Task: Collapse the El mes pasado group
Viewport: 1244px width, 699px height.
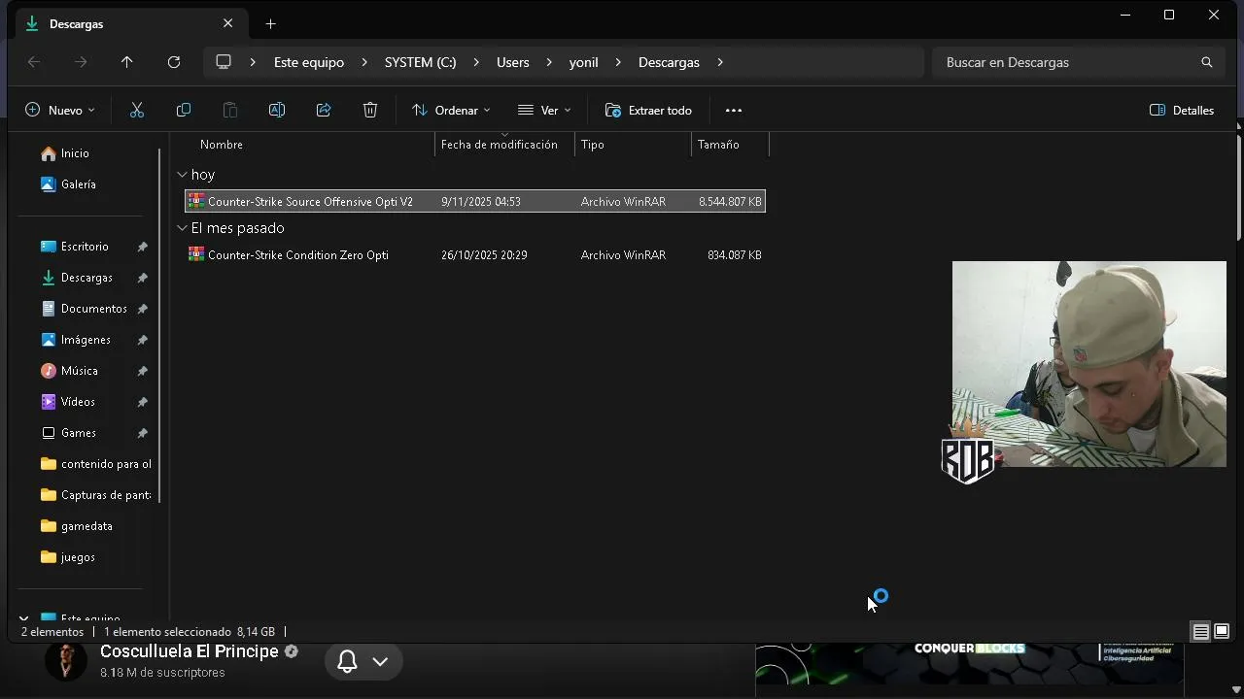Action: point(182,228)
